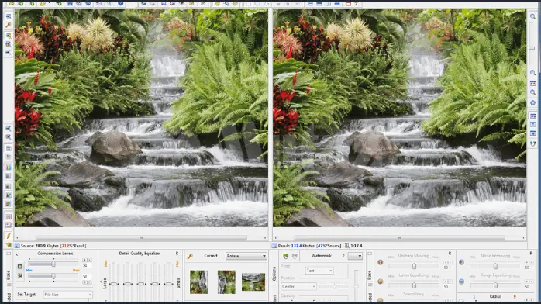This screenshot has width=541, height=304.
Task: Click the Luma Equalizing stepper arrows
Action: tap(447, 282)
